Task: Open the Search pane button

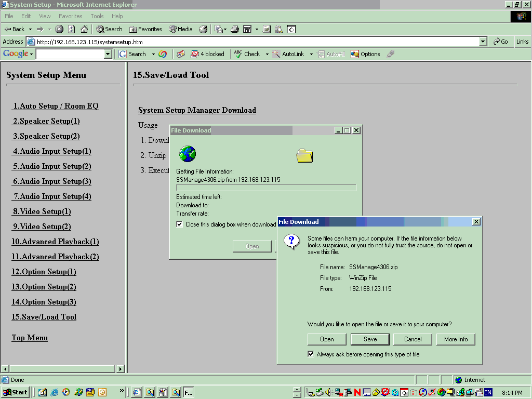Action: 109,29
